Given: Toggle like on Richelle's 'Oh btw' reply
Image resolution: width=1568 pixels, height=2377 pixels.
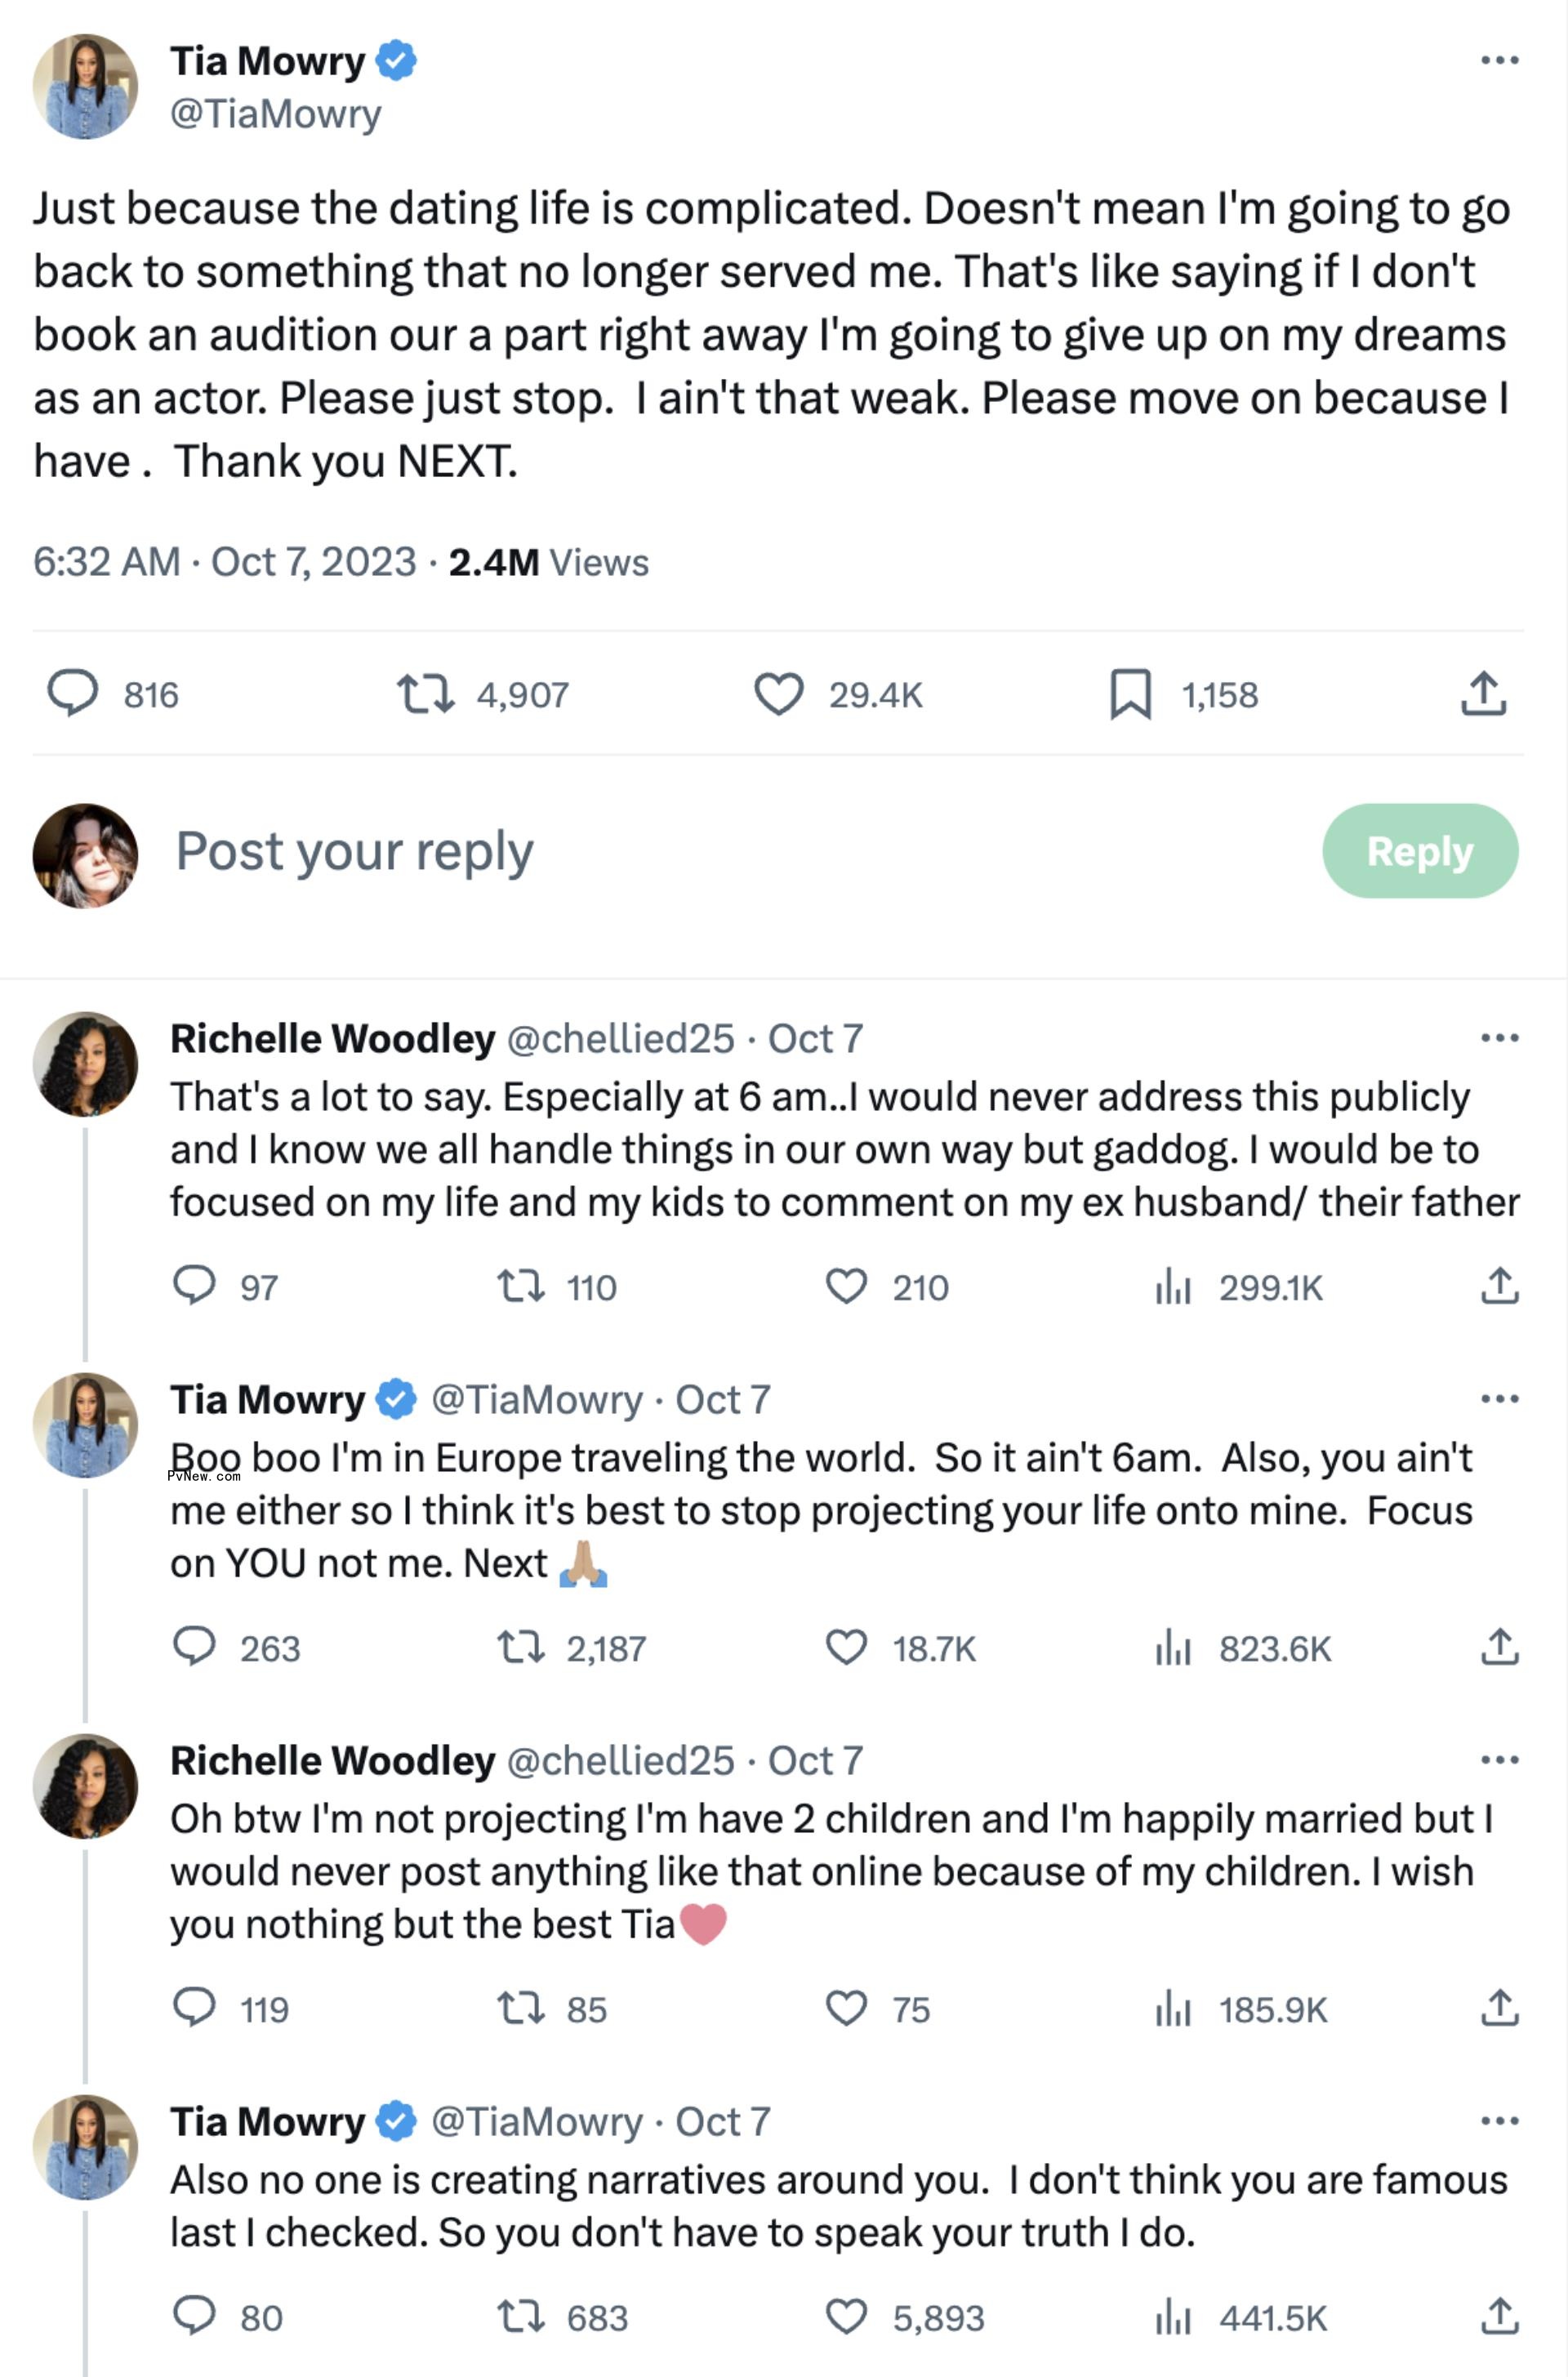Looking at the screenshot, I should (x=849, y=2005).
